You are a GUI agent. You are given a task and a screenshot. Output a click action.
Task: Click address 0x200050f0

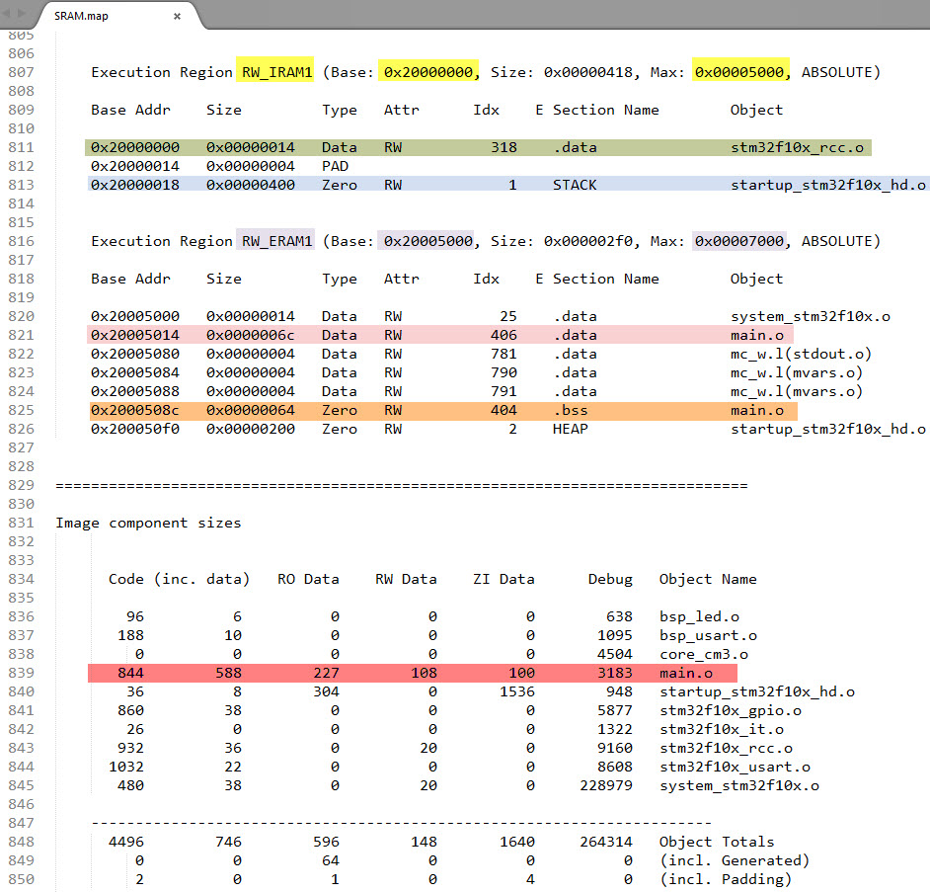(x=135, y=429)
